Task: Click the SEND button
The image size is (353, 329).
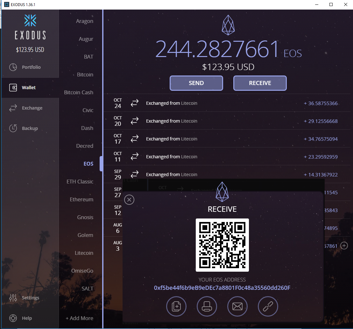Action: [x=196, y=83]
